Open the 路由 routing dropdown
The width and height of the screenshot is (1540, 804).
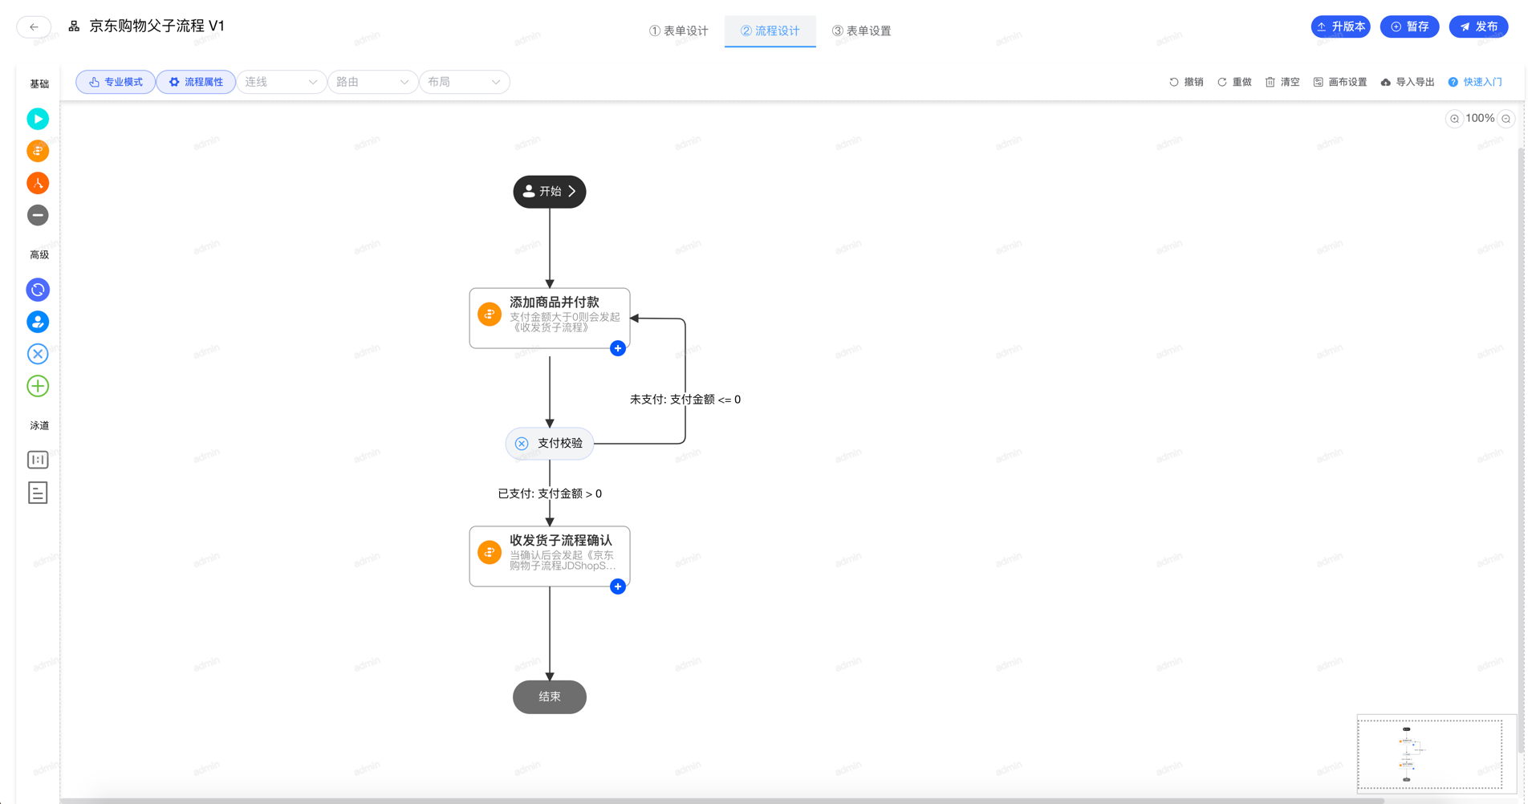[x=372, y=82]
